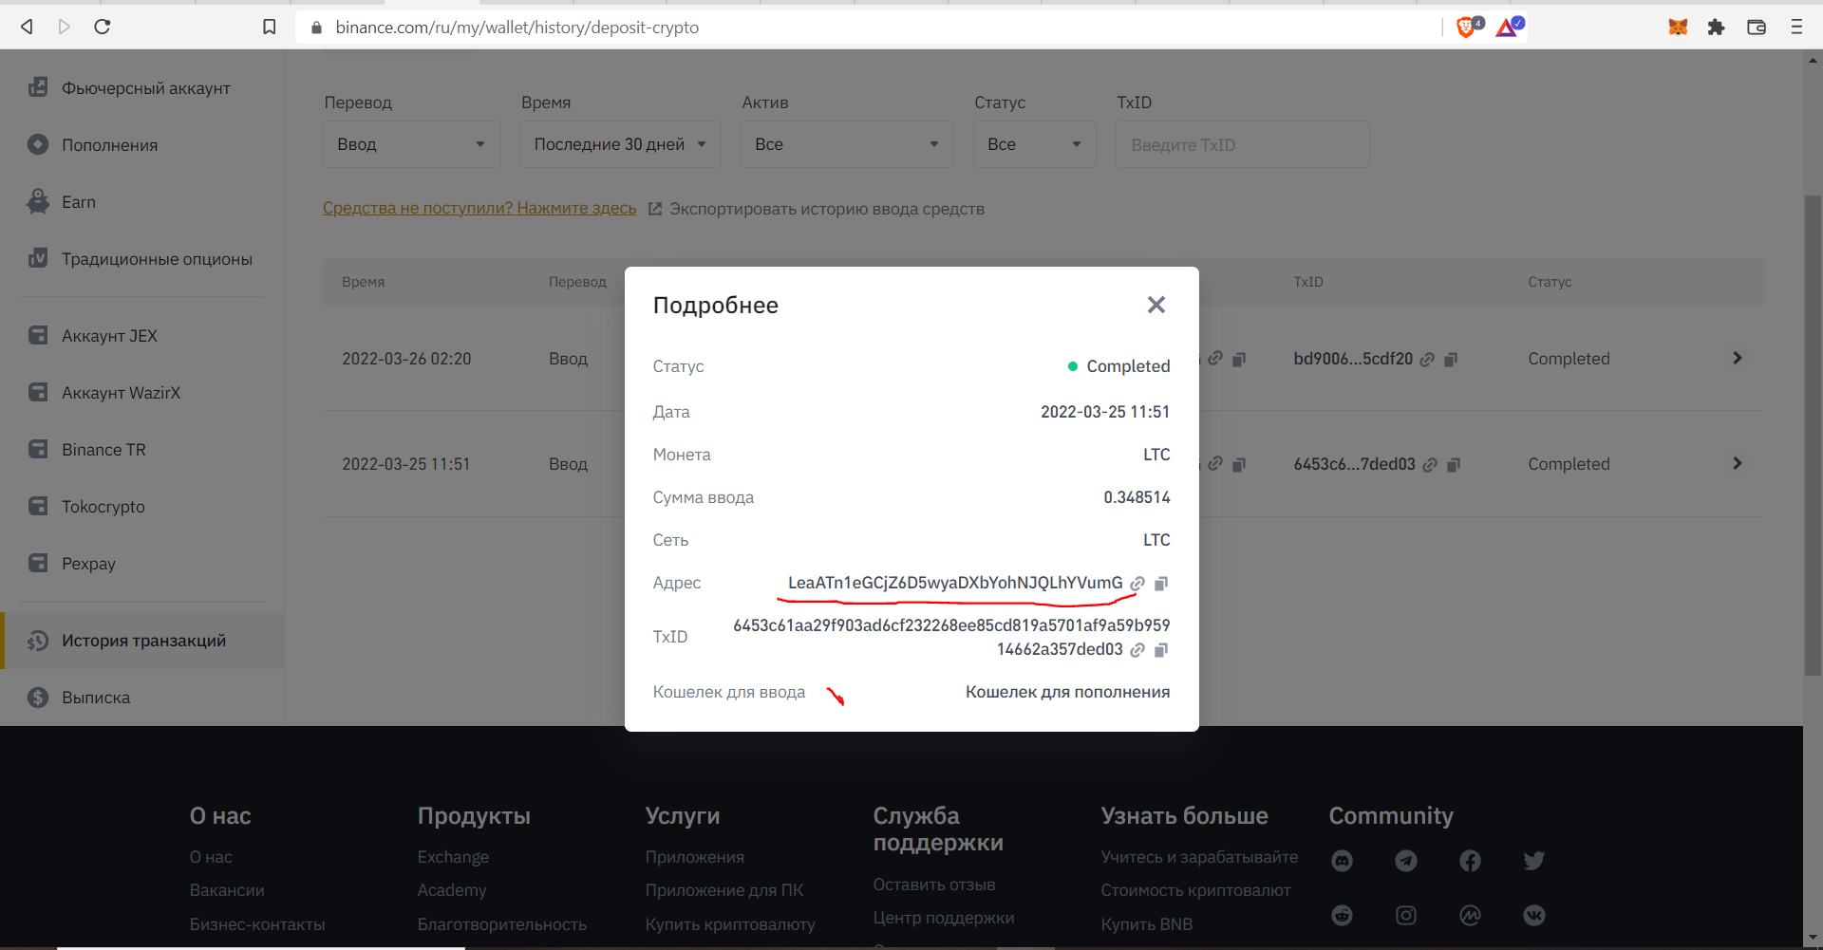Open the Перевод dropdown set to Ввод

click(x=411, y=144)
